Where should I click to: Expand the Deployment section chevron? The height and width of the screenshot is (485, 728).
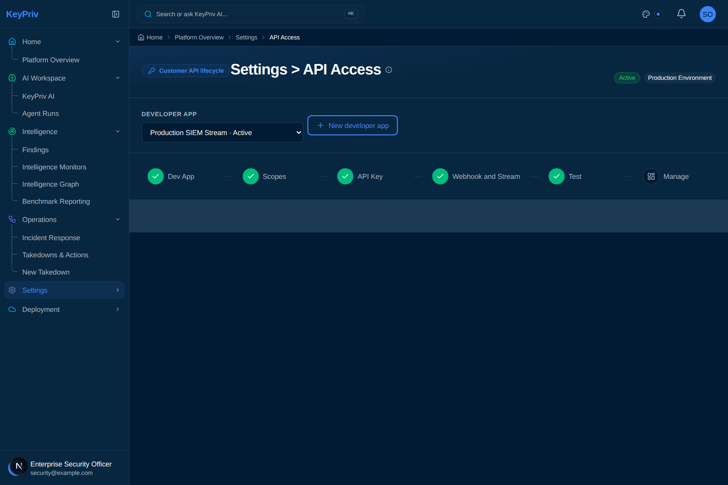118,309
